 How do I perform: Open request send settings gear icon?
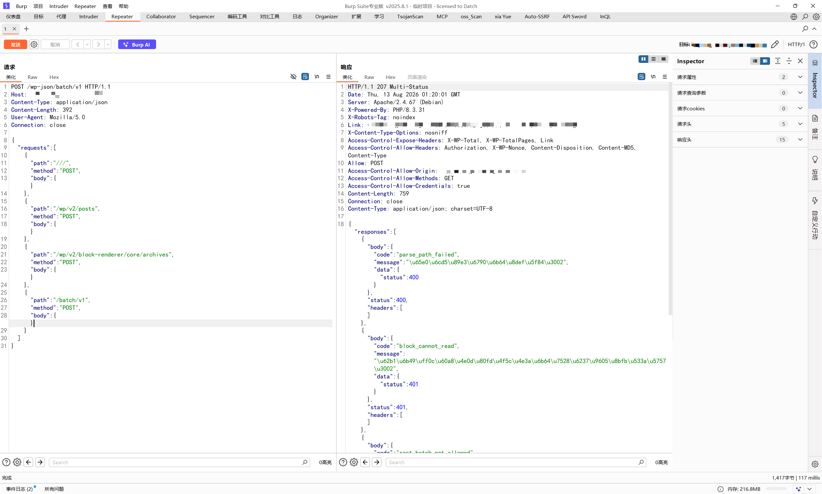coord(34,44)
